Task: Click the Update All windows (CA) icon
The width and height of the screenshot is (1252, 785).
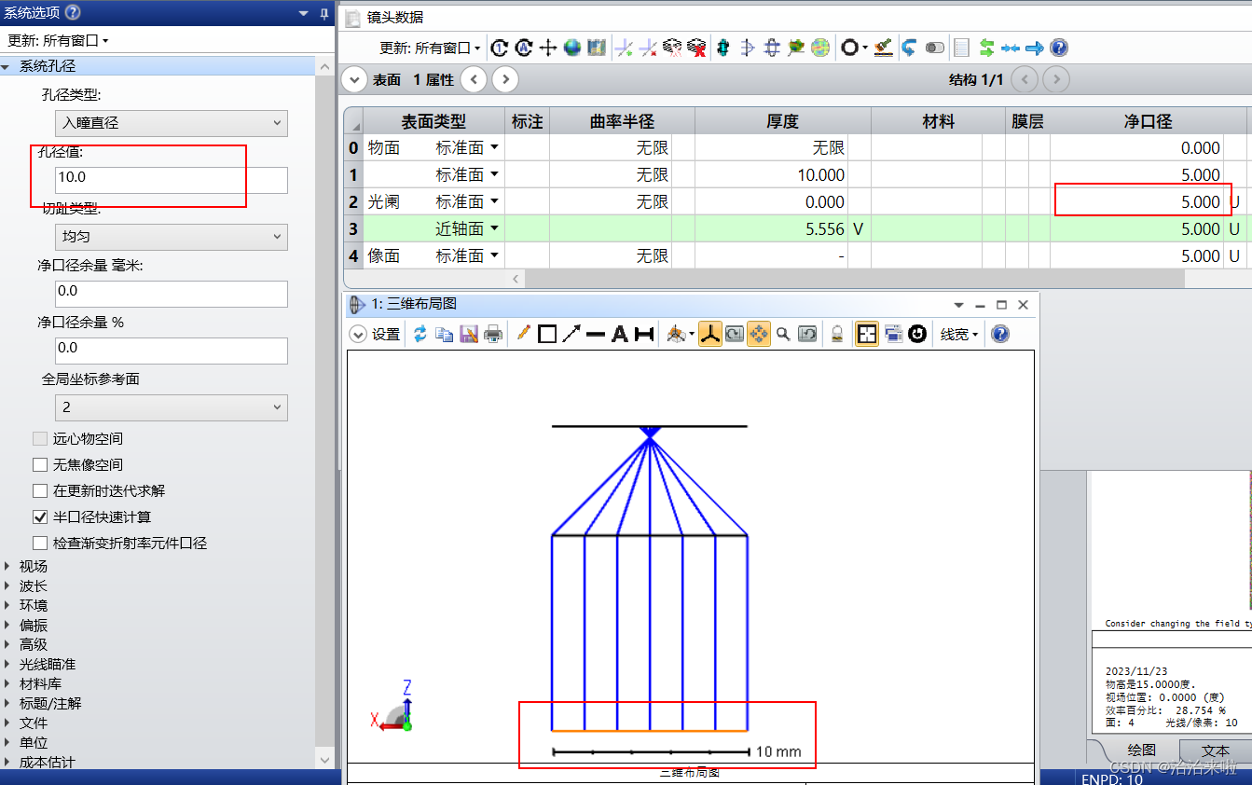Action: (524, 48)
